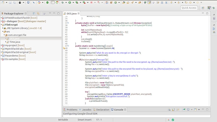
Task: Click the account user profile toolbar icon
Action: click(x=20, y=3)
